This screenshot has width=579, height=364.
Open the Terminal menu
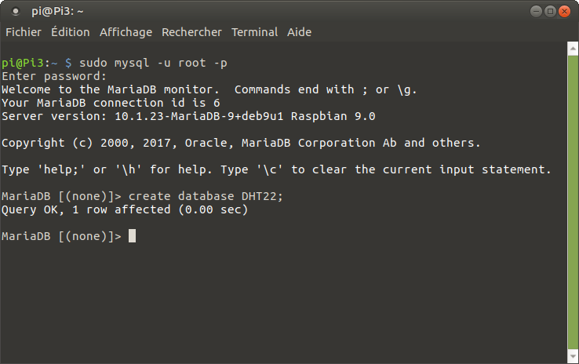pyautogui.click(x=254, y=32)
